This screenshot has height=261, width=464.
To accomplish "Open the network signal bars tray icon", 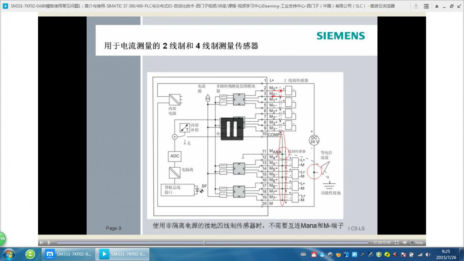I will [420, 254].
